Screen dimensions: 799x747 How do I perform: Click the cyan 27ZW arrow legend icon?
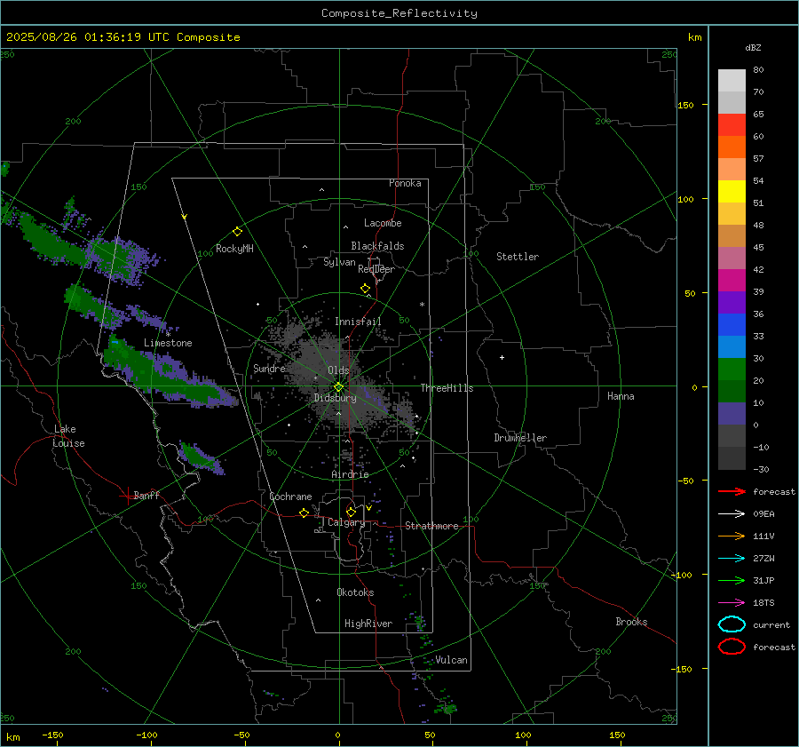coord(732,559)
